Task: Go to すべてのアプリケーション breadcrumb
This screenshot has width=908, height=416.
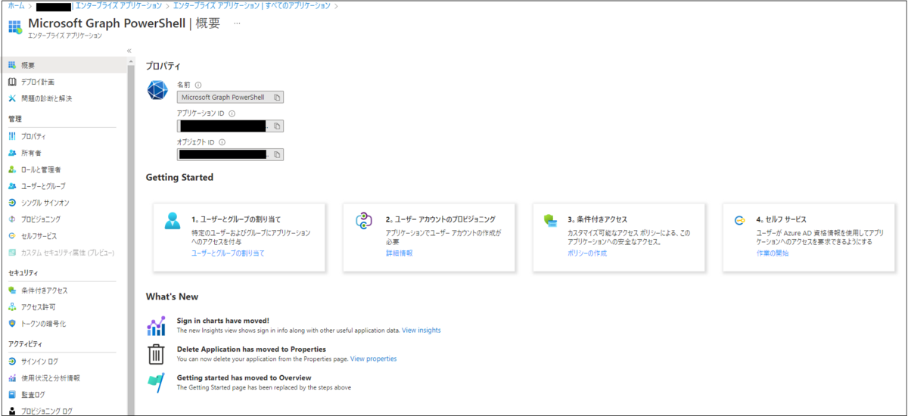Action: (x=251, y=5)
